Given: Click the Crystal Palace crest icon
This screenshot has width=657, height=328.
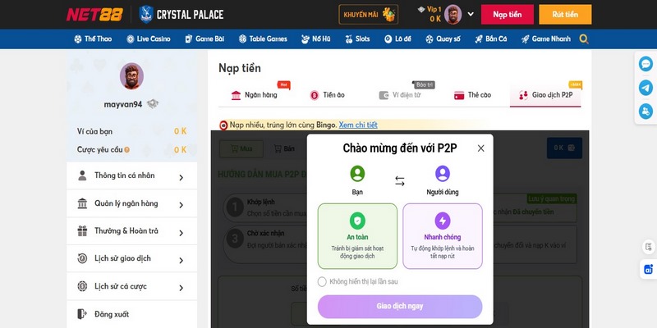Looking at the screenshot, I should [x=146, y=14].
